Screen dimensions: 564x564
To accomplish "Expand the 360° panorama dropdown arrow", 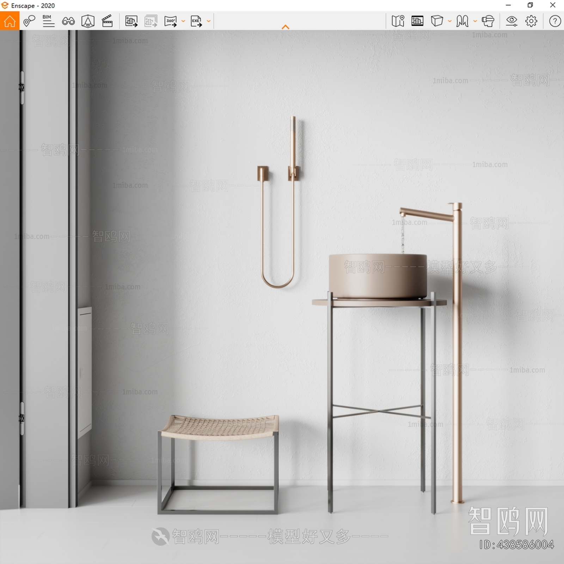I will pyautogui.click(x=183, y=21).
